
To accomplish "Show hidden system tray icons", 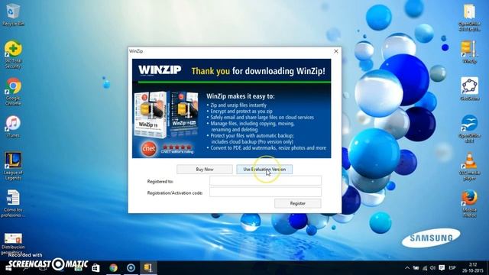I will 407,268.
